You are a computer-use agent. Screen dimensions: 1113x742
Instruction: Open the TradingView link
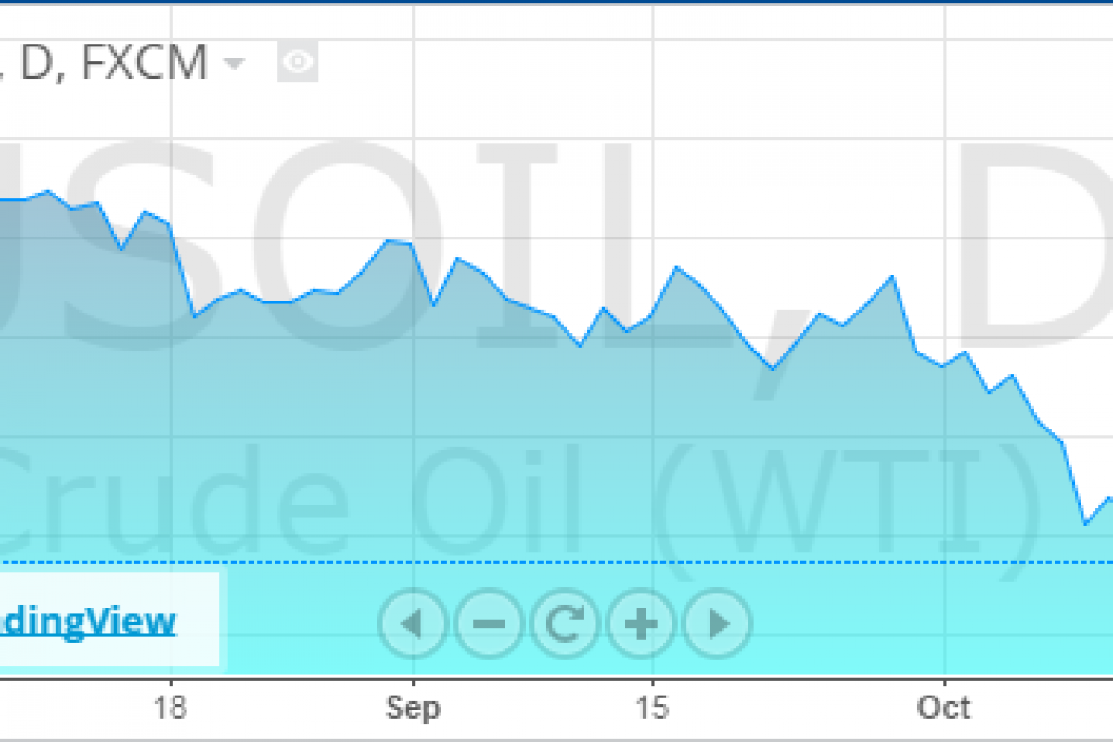(88, 621)
